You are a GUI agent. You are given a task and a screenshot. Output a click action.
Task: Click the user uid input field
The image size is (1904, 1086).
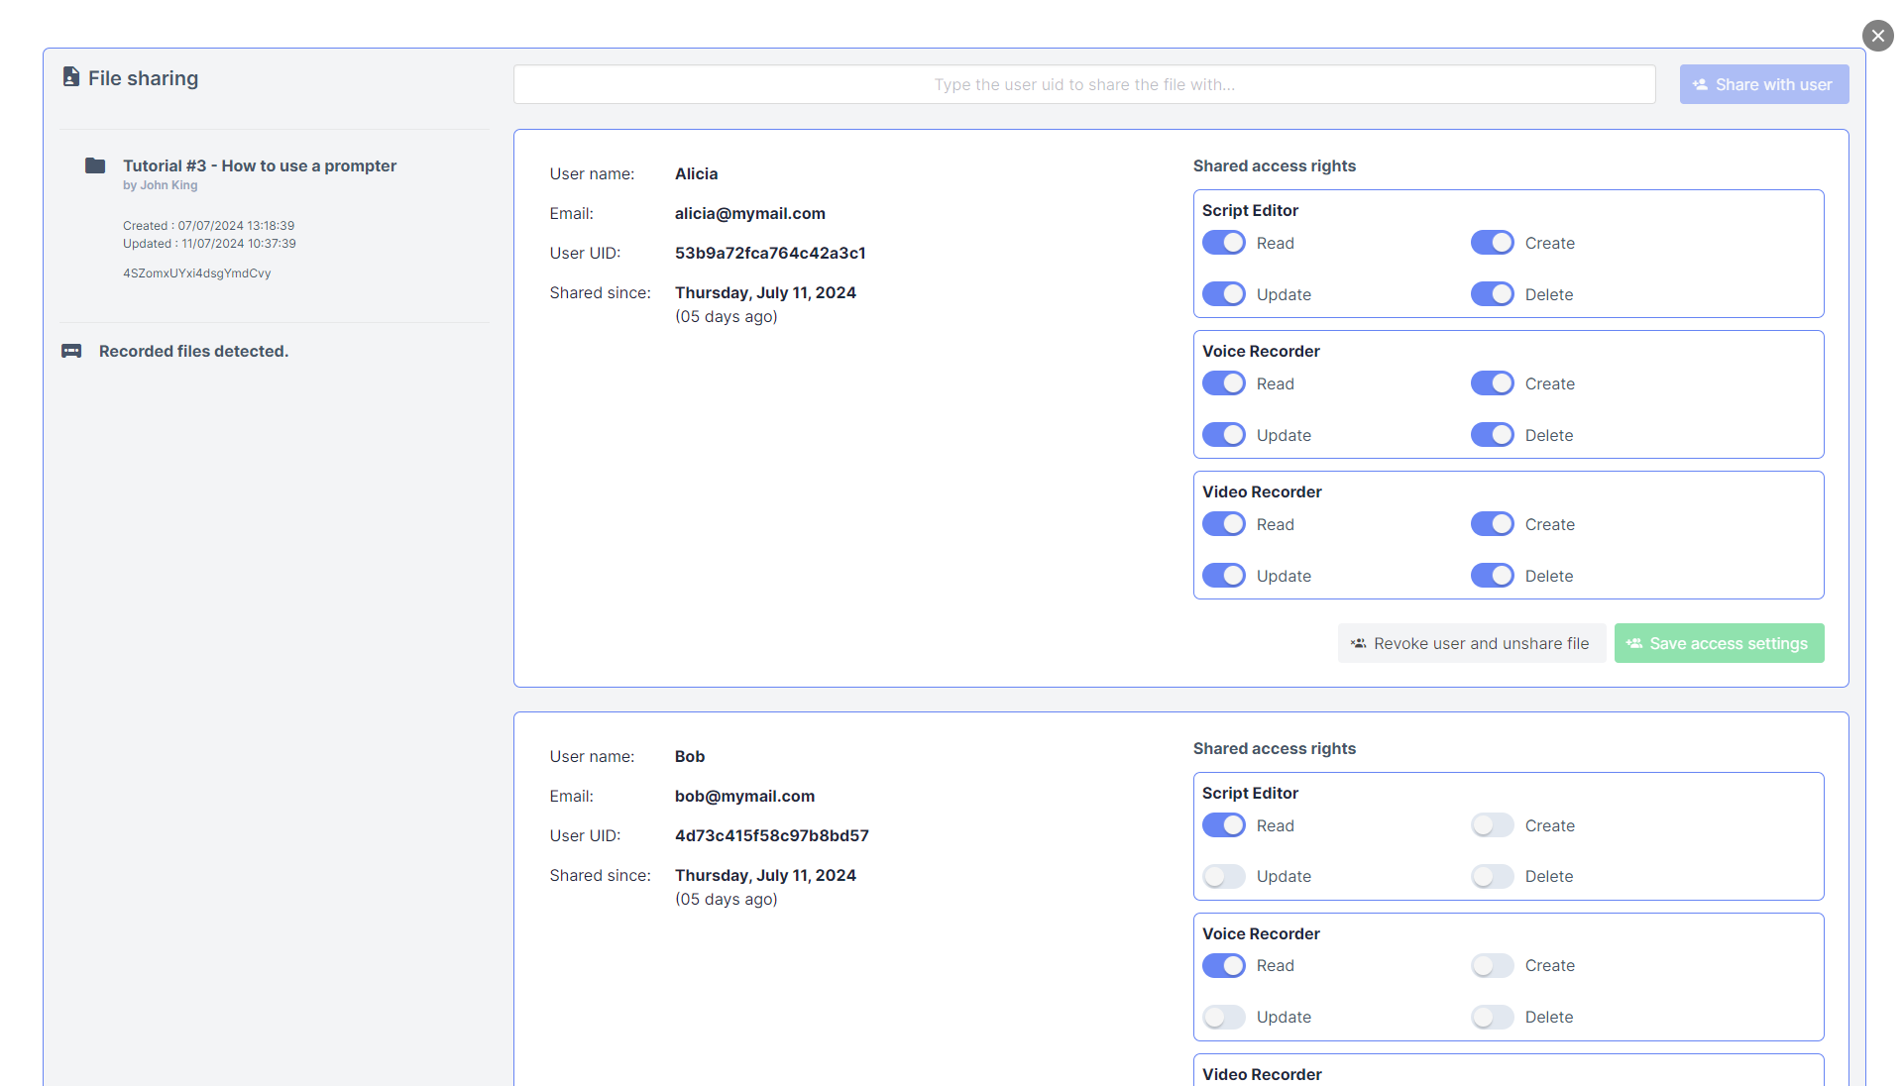(1084, 84)
